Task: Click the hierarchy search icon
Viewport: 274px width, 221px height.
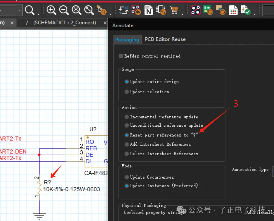Action: (x=101, y=10)
